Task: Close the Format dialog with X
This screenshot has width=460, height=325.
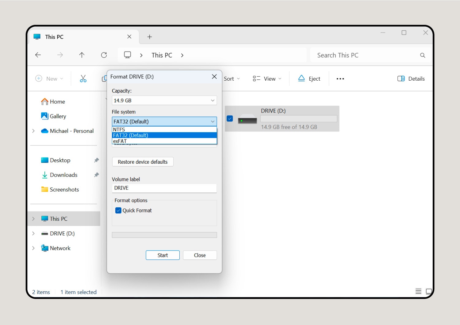Action: [214, 77]
